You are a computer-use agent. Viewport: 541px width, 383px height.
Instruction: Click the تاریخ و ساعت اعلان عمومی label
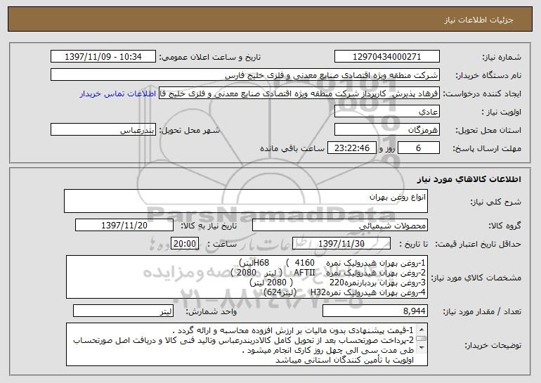(210, 58)
